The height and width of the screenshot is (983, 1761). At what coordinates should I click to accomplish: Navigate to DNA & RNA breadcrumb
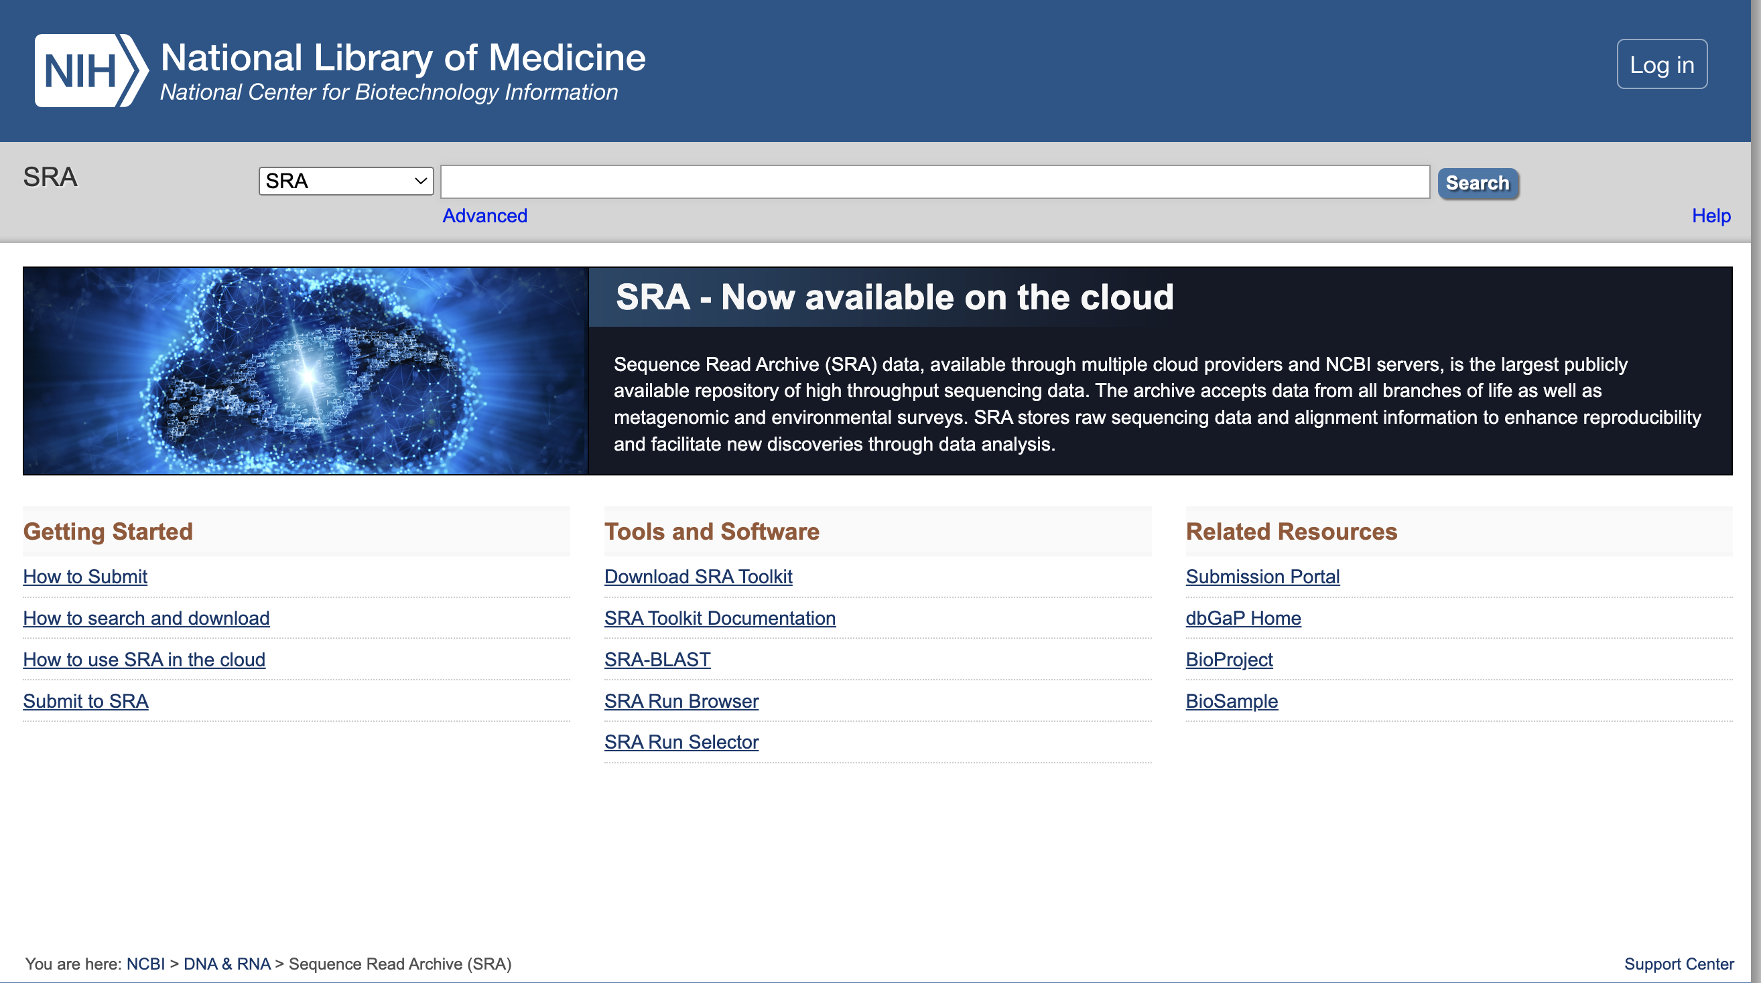click(226, 964)
